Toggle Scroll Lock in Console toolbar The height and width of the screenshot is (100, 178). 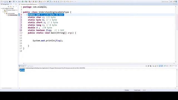[x=155, y=66]
